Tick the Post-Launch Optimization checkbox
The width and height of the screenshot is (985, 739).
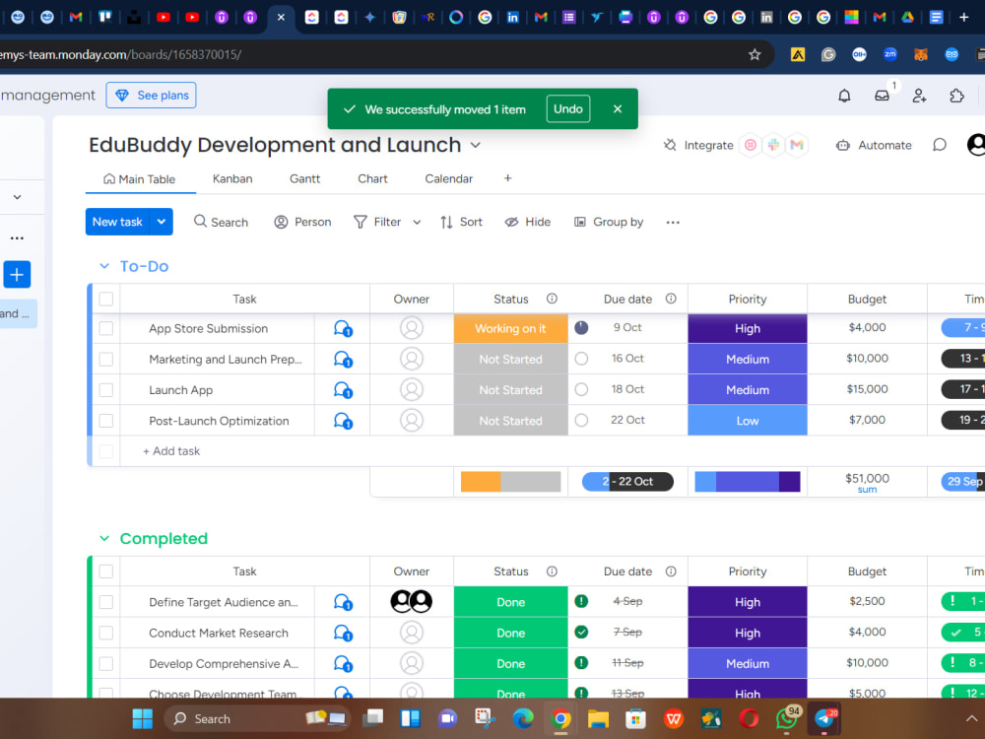pyautogui.click(x=106, y=421)
